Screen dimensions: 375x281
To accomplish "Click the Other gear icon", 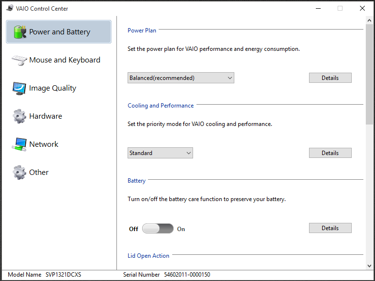I will coord(19,172).
